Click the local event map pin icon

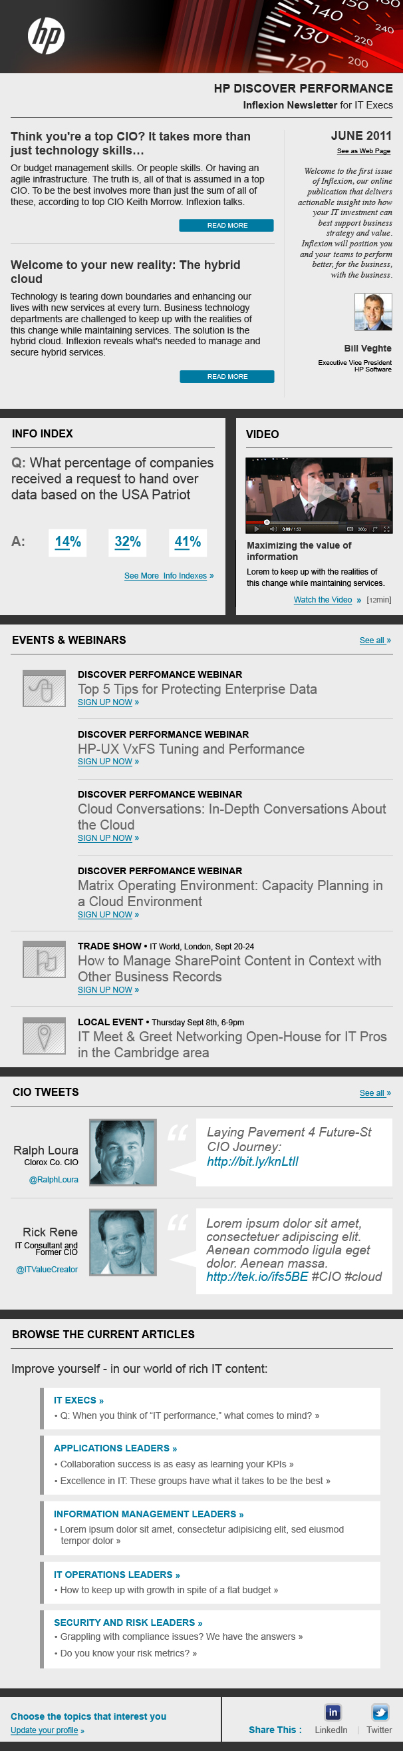click(44, 1036)
